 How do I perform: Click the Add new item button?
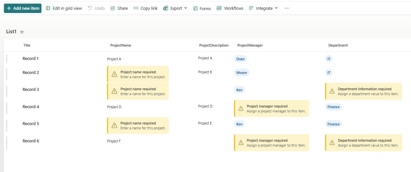click(23, 8)
